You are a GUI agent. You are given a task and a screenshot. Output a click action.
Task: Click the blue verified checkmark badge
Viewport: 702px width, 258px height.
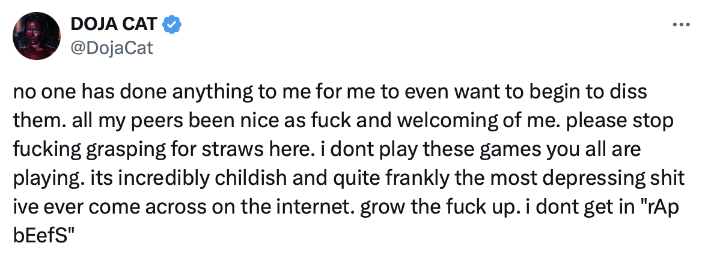coord(171,24)
